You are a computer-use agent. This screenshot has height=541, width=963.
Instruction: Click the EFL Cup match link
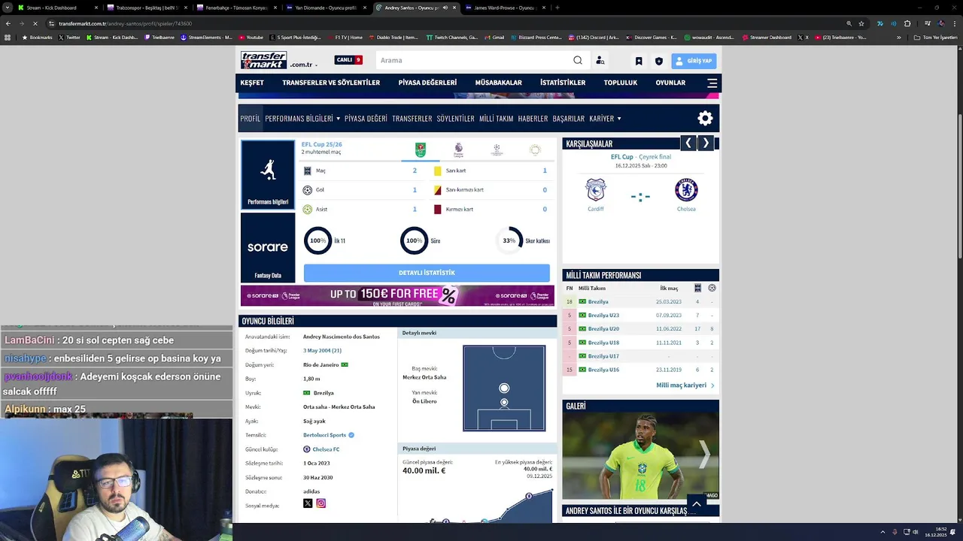point(621,157)
